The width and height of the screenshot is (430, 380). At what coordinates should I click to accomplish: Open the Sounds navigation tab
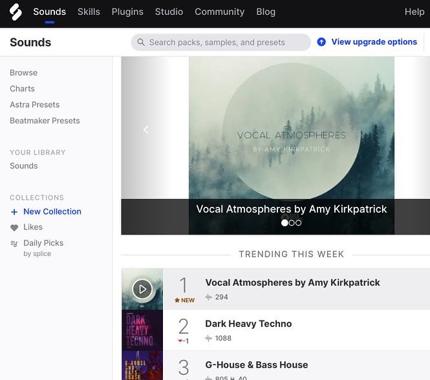(x=49, y=12)
